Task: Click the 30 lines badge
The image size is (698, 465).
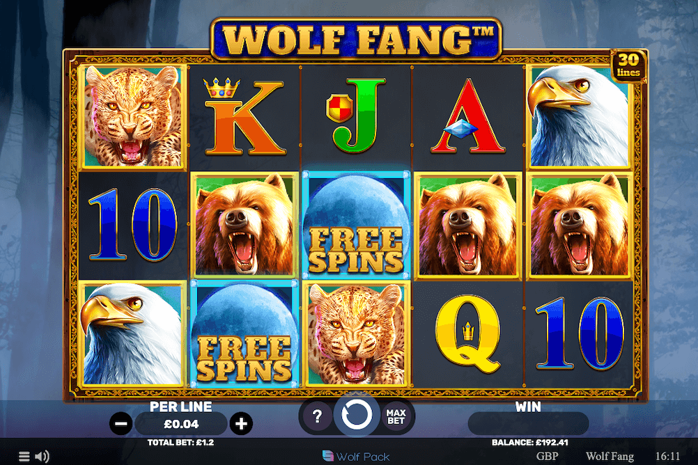Action: (628, 65)
